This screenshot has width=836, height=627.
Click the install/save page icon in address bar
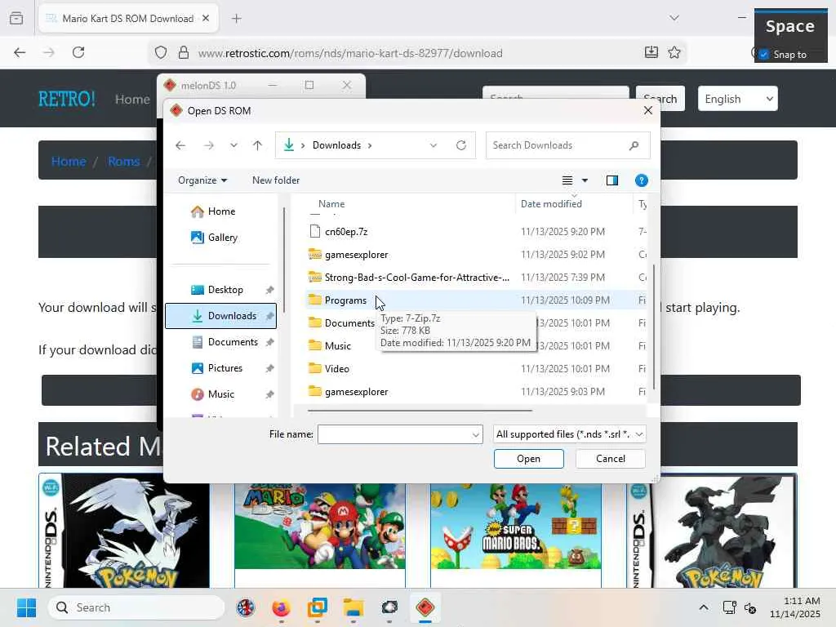pos(651,52)
